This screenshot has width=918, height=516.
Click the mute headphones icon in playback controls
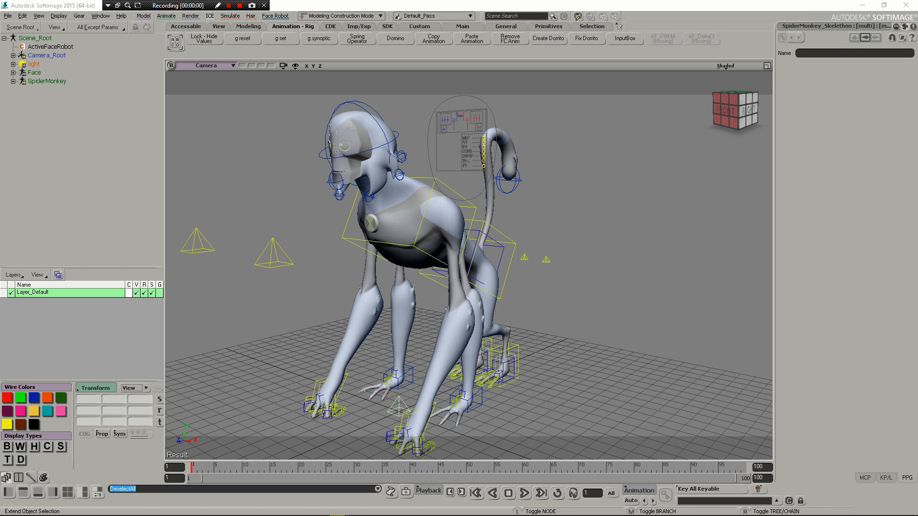click(x=573, y=493)
